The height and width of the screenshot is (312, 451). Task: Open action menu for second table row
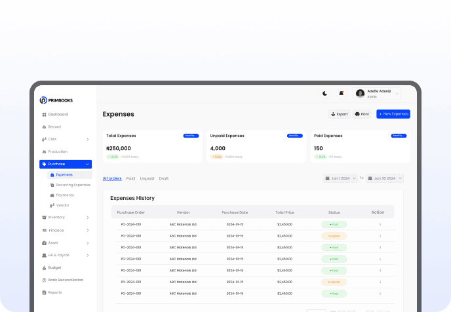[380, 236]
